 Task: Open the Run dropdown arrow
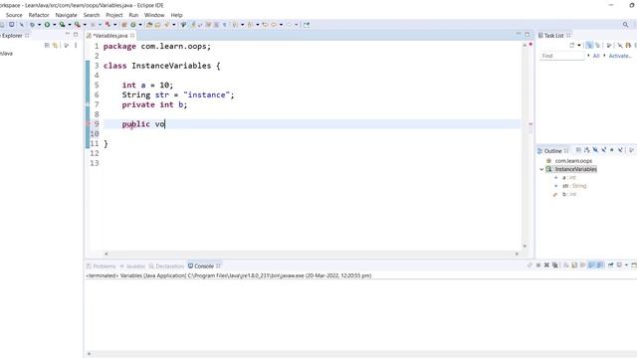click(55, 24)
